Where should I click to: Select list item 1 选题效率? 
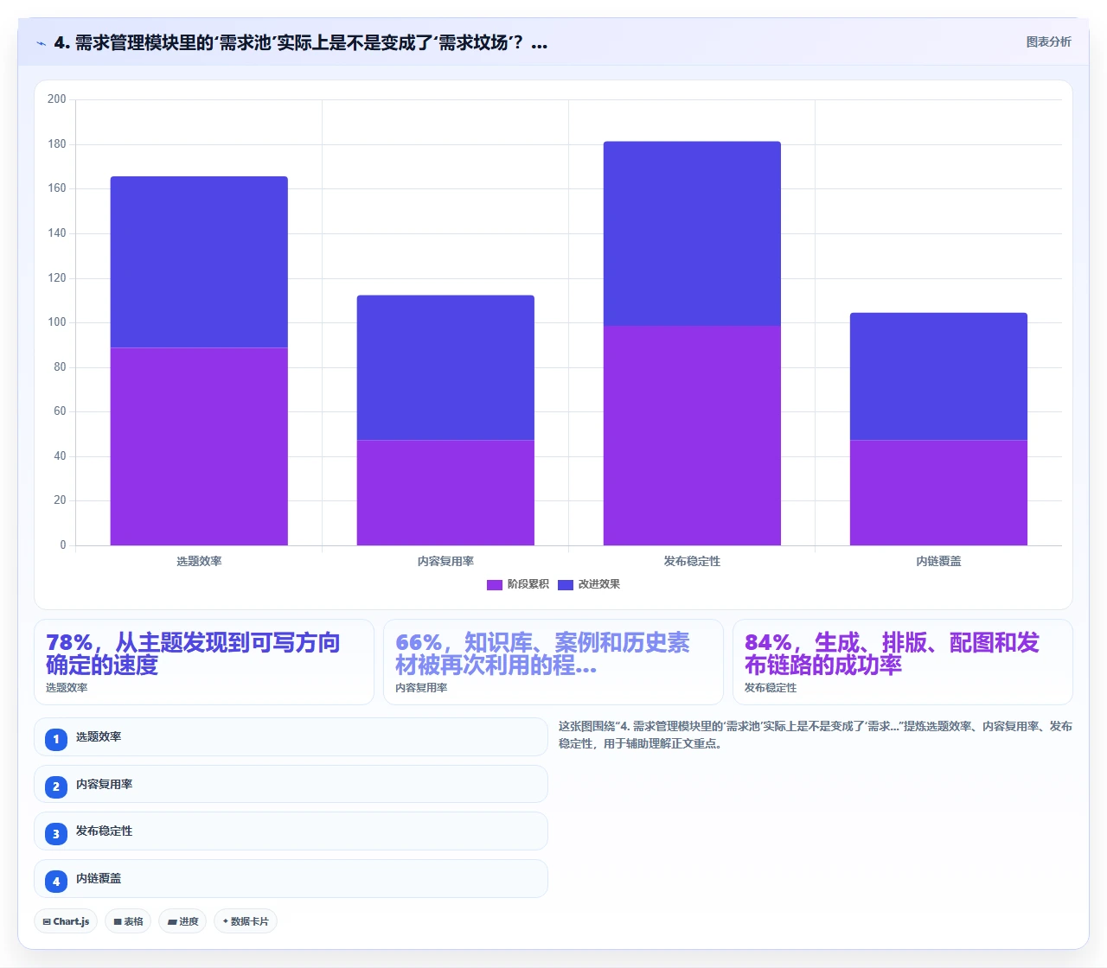click(291, 737)
